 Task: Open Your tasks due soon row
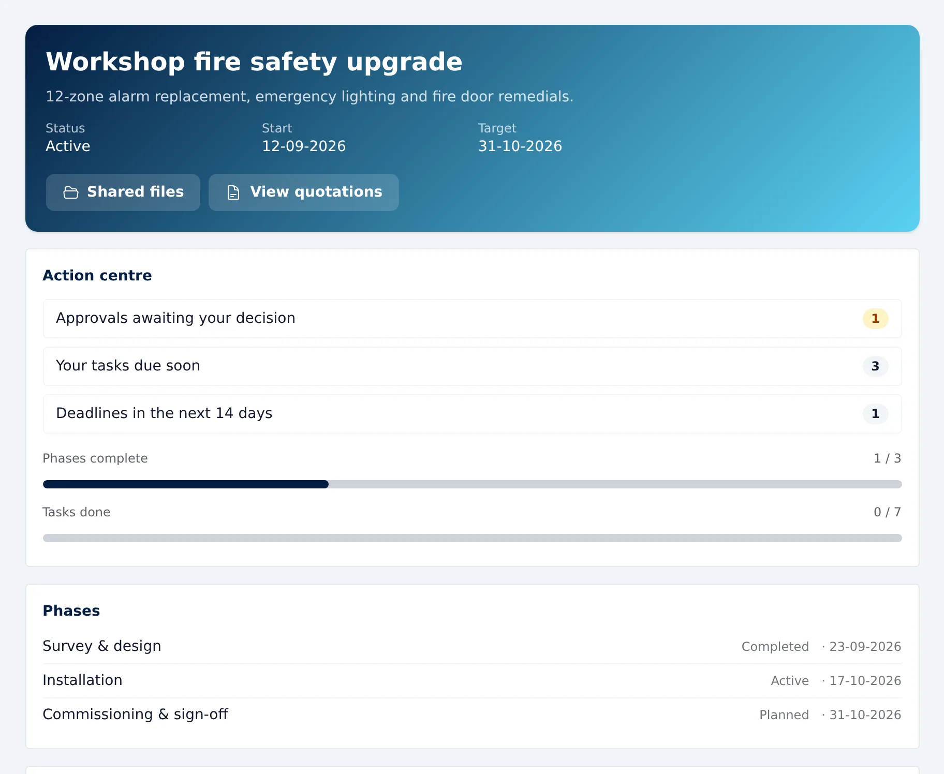(x=472, y=366)
